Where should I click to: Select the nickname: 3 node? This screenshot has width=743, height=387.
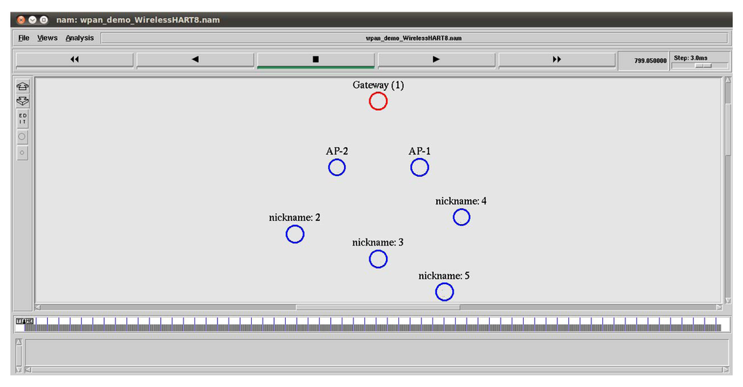[378, 259]
